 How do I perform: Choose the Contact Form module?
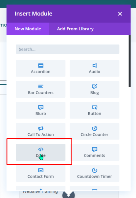click(x=41, y=173)
